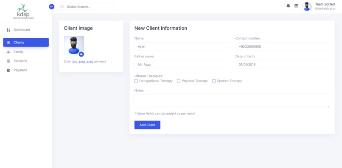Click the Occupational Therapy label
Screen dimensions: 342x168
point(156,81)
